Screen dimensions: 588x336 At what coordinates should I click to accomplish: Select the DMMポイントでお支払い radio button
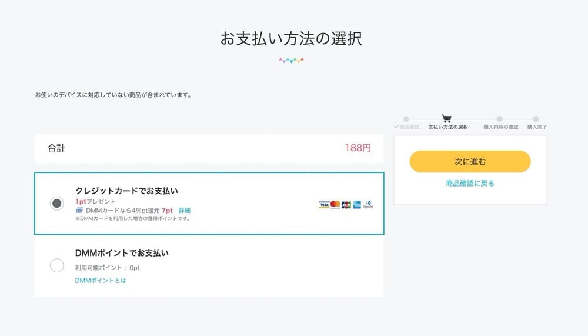[x=56, y=265]
